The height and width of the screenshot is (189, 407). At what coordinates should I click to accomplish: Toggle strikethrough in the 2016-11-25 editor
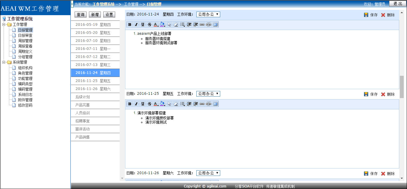pyautogui.click(x=149, y=104)
